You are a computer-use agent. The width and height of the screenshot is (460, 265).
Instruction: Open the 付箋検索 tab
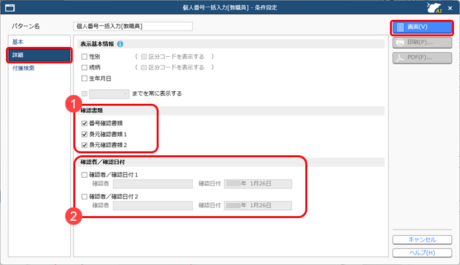(23, 68)
